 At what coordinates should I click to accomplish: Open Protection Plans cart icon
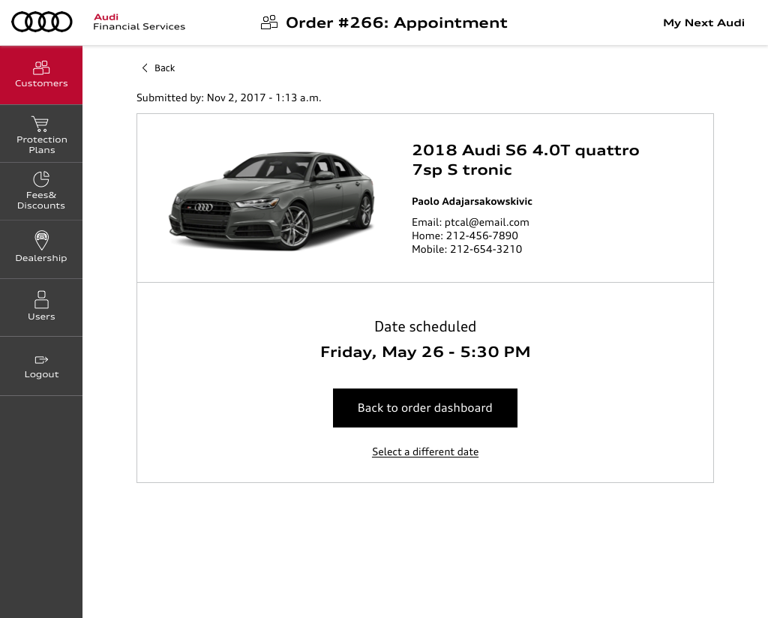coord(40,124)
